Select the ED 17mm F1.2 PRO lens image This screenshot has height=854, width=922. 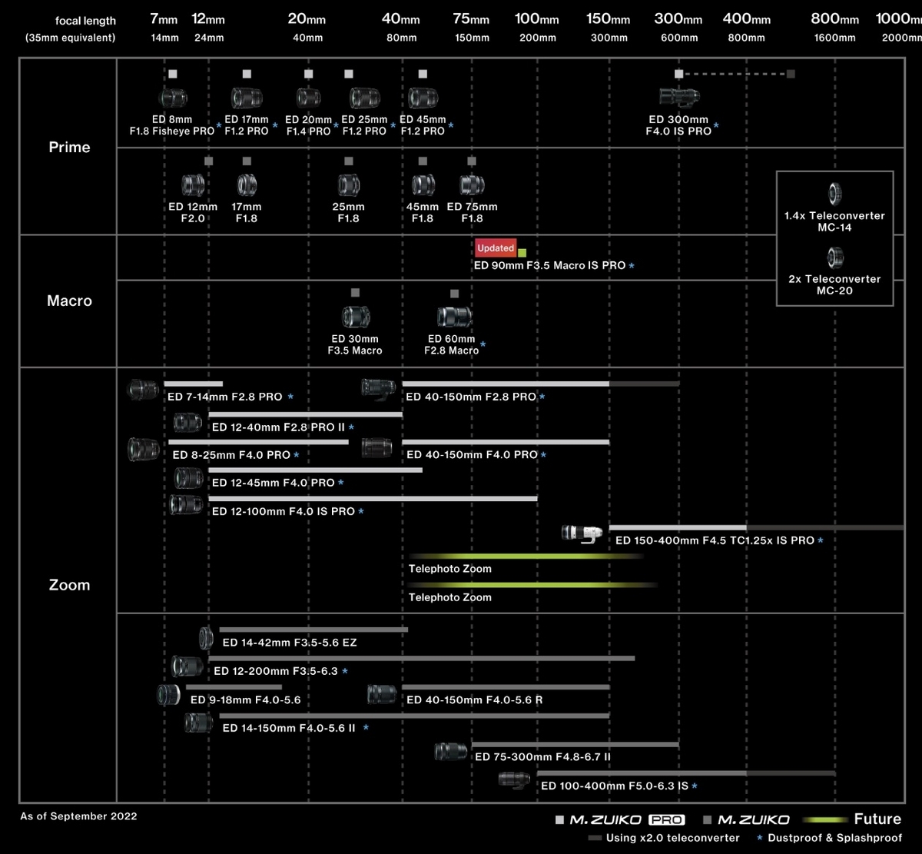pos(247,98)
